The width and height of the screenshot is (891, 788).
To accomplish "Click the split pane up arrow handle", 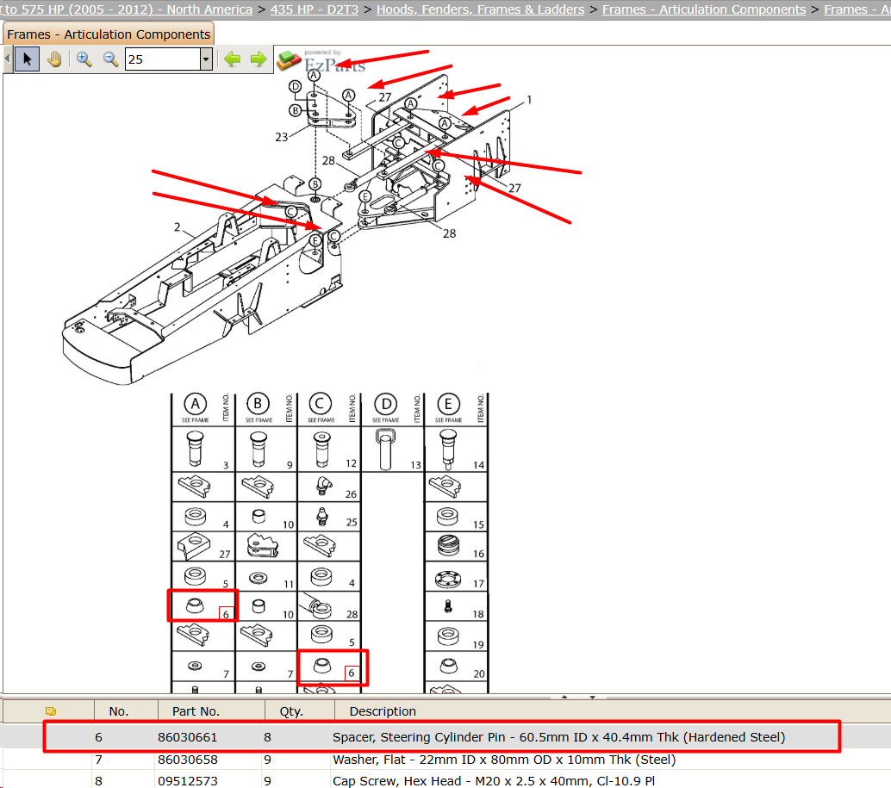I will click(x=564, y=696).
